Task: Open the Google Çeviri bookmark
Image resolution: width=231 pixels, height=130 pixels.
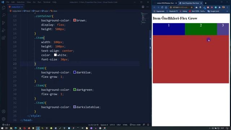Action: [x=213, y=11]
